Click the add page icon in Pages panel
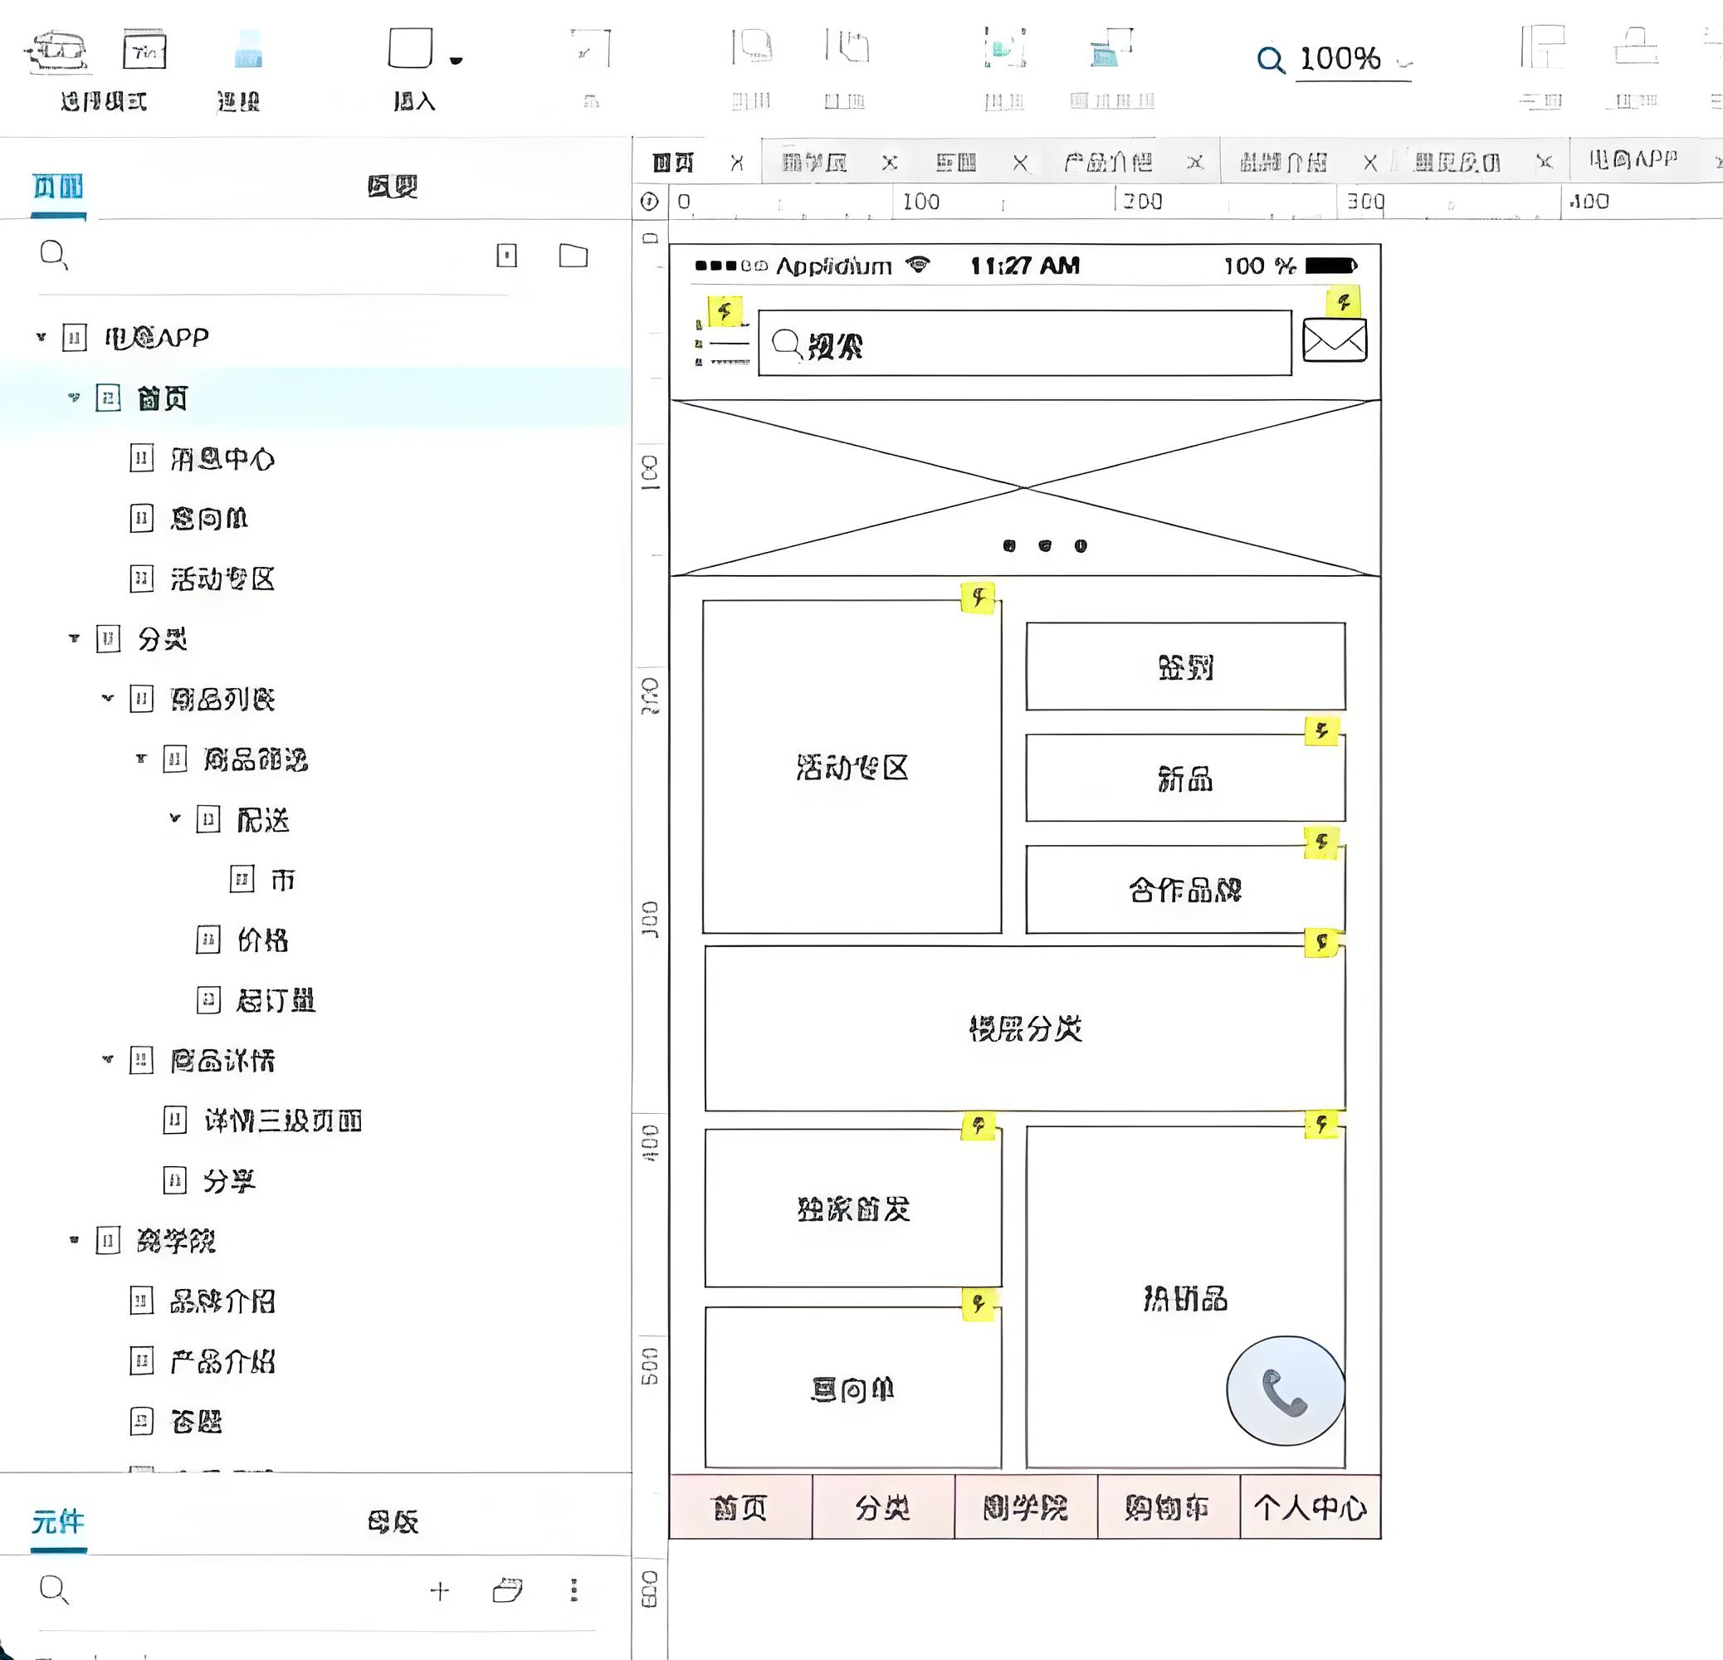This screenshot has height=1660, width=1723. tap(507, 256)
